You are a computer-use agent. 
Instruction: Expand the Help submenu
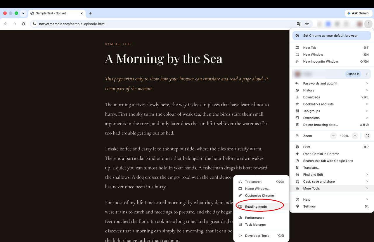point(332,199)
